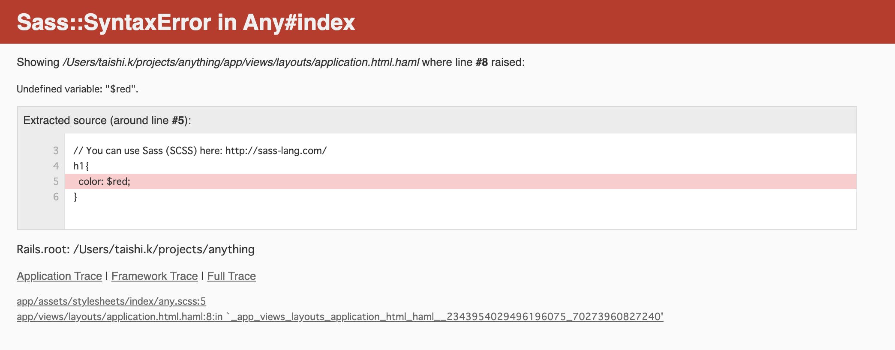
Task: Open the any.scss:5 stylesheet trace entry
Action: [111, 301]
